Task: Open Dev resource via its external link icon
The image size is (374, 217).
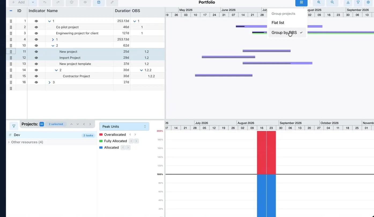Action: pos(10,135)
